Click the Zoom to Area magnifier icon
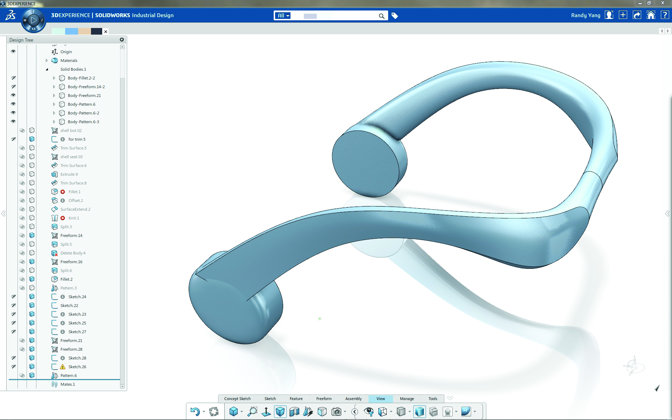This screenshot has height=420, width=672. point(252,412)
